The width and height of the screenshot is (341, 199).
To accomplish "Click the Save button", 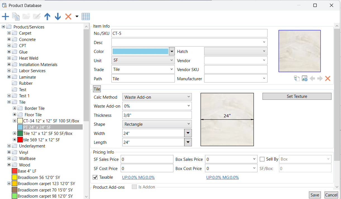I will (x=315, y=195).
